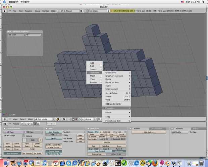The image size is (208, 167).
Task: Select the scale manipulator square icon
Action: pos(83,119)
